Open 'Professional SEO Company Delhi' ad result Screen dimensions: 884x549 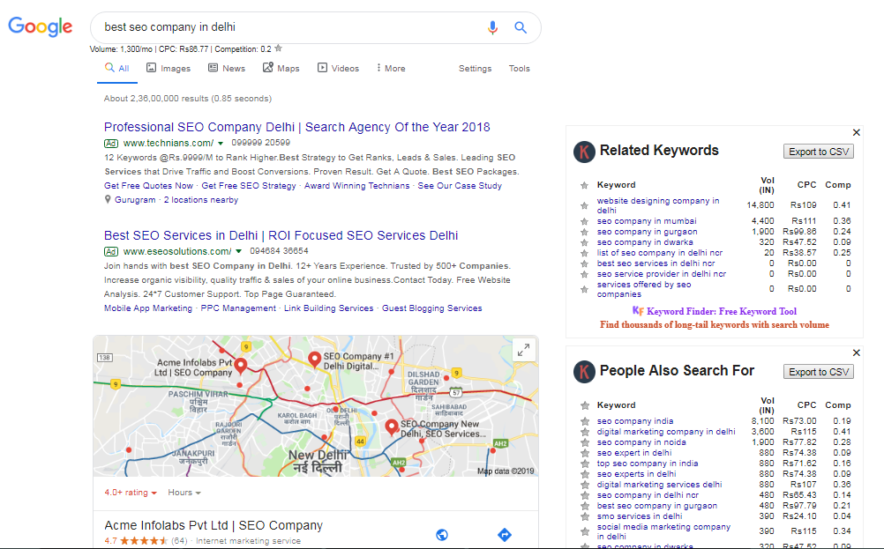click(297, 127)
